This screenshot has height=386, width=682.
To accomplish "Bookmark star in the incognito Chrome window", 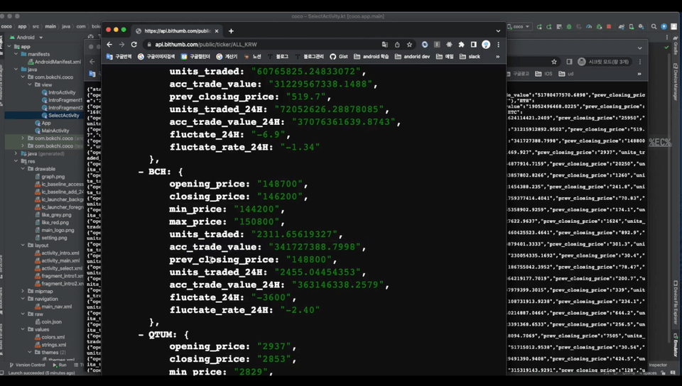I will point(554,62).
